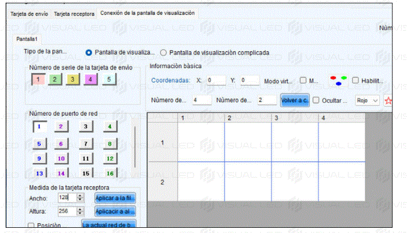Choose network port 6
Image resolution: width=407 pixels, height=233 pixels.
[61, 144]
